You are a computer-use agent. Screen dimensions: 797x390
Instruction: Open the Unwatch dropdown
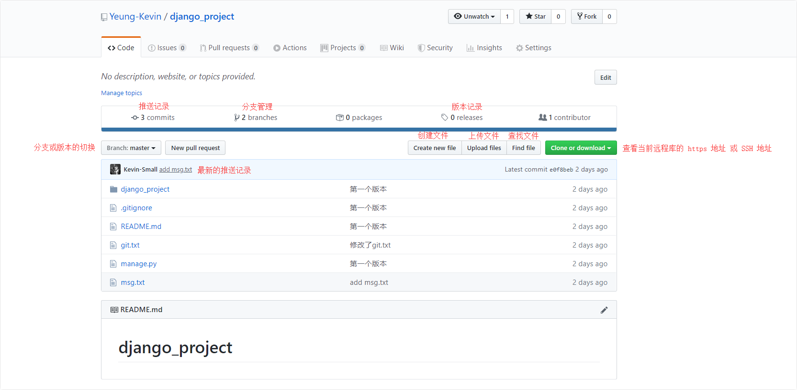(474, 16)
